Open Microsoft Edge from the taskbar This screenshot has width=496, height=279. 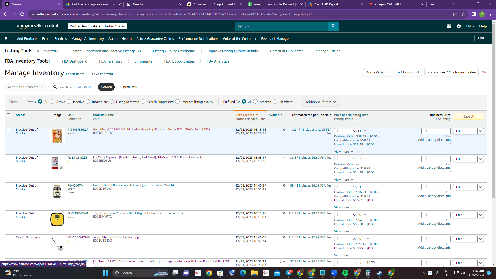[243, 273]
